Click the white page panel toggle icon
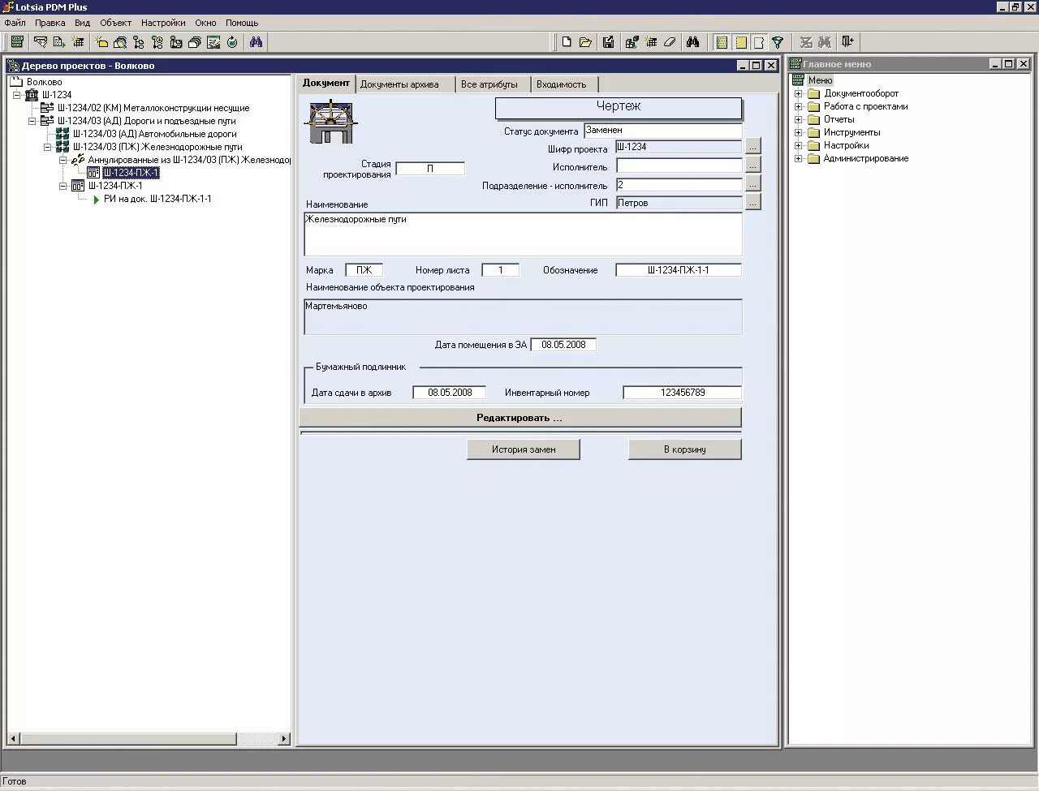This screenshot has width=1039, height=791. (759, 42)
